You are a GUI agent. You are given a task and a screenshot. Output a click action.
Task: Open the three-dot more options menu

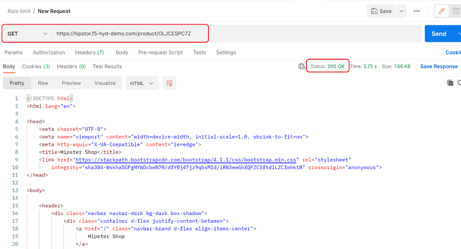coord(417,11)
